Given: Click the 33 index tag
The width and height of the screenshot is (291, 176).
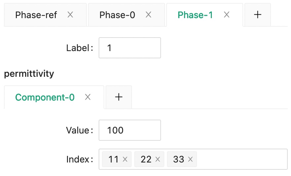Looking at the screenshot, I should pyautogui.click(x=178, y=160).
